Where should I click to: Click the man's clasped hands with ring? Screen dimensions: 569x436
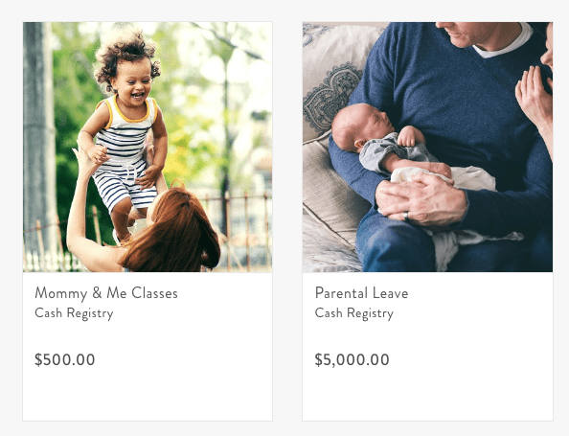coord(421,199)
